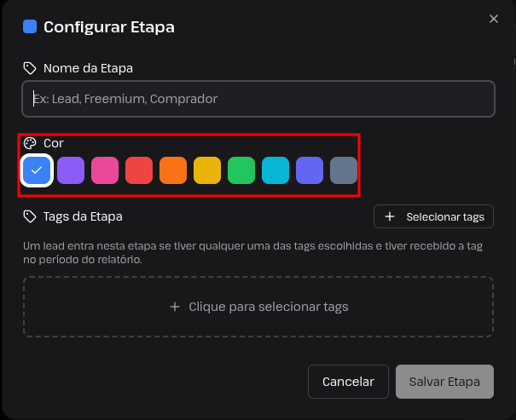Image resolution: width=516 pixels, height=420 pixels.
Task: Click the plus icon in Selecionar tags button
Action: (x=390, y=216)
